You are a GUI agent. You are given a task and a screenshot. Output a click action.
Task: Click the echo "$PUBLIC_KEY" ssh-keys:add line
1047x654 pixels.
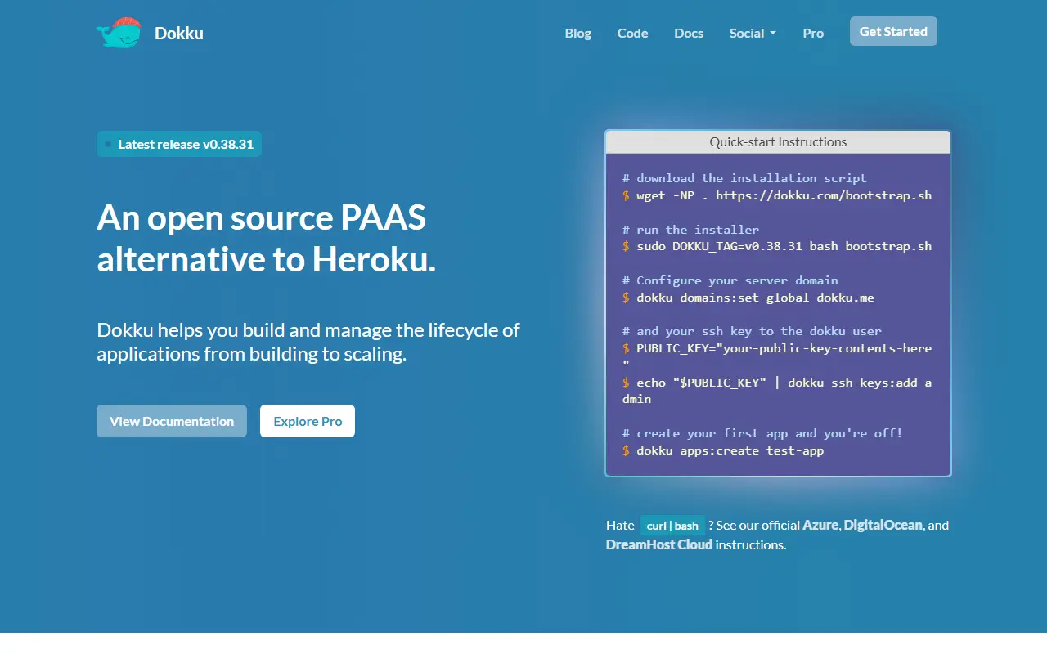(x=777, y=391)
